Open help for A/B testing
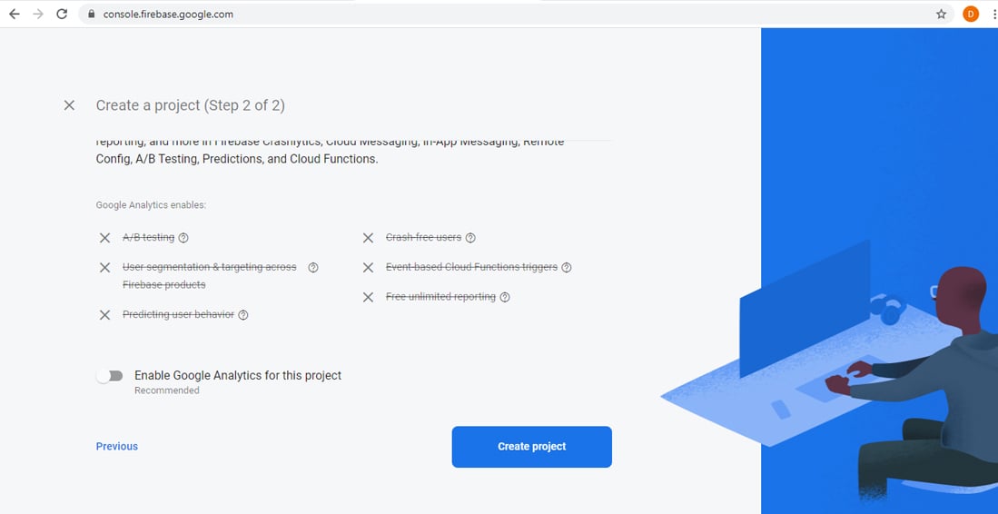This screenshot has height=514, width=998. click(x=183, y=238)
